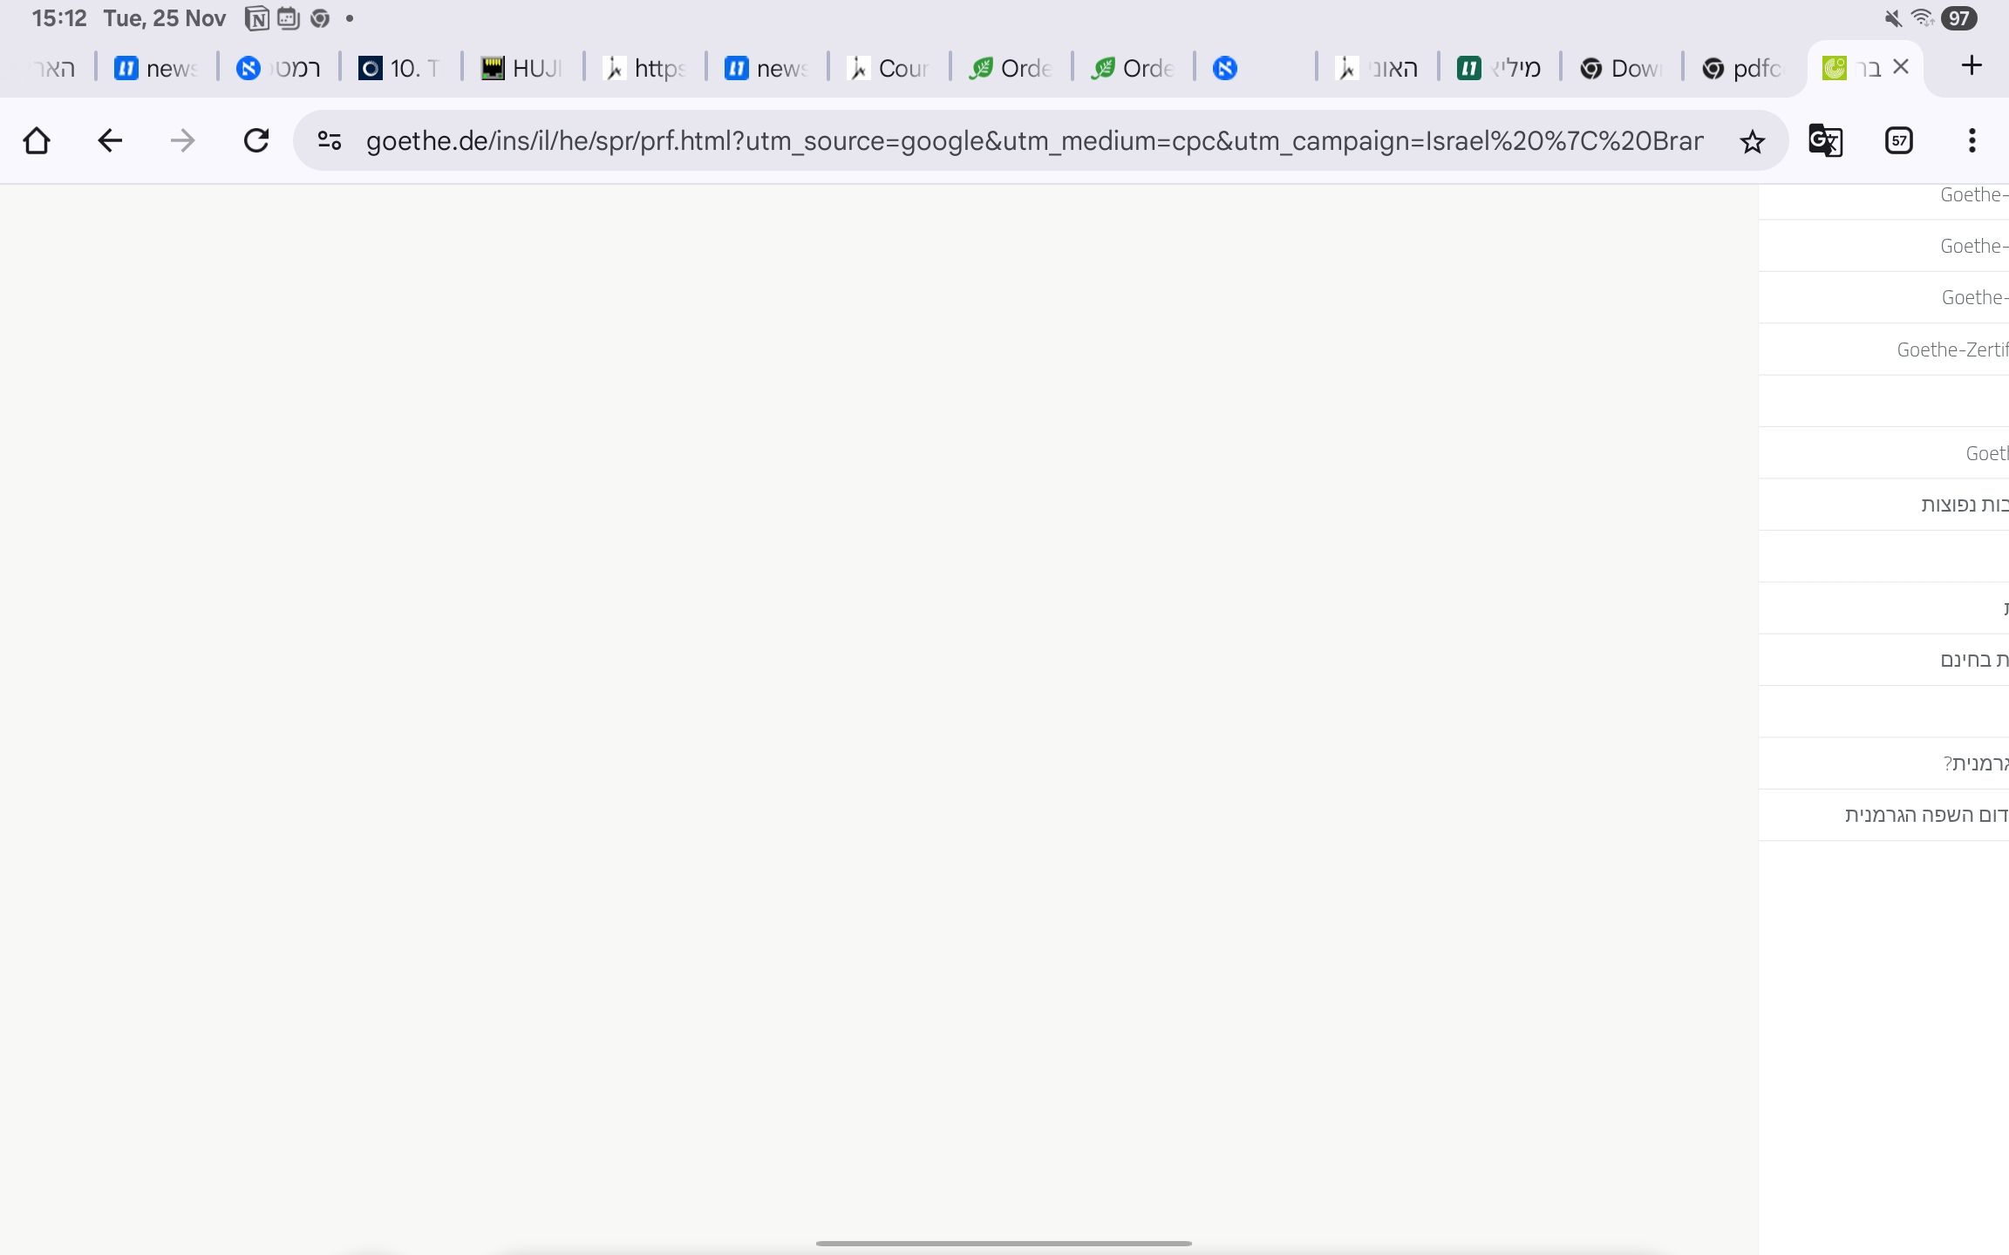2009x1255 pixels.
Task: Open Google Translate icon in toolbar
Action: click(1825, 140)
